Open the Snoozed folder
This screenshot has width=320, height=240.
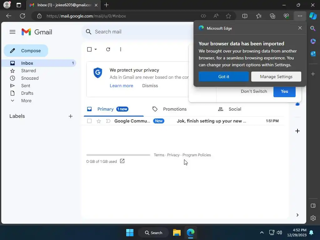pyautogui.click(x=30, y=78)
